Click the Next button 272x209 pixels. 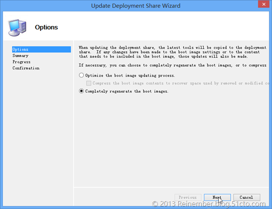217,197
